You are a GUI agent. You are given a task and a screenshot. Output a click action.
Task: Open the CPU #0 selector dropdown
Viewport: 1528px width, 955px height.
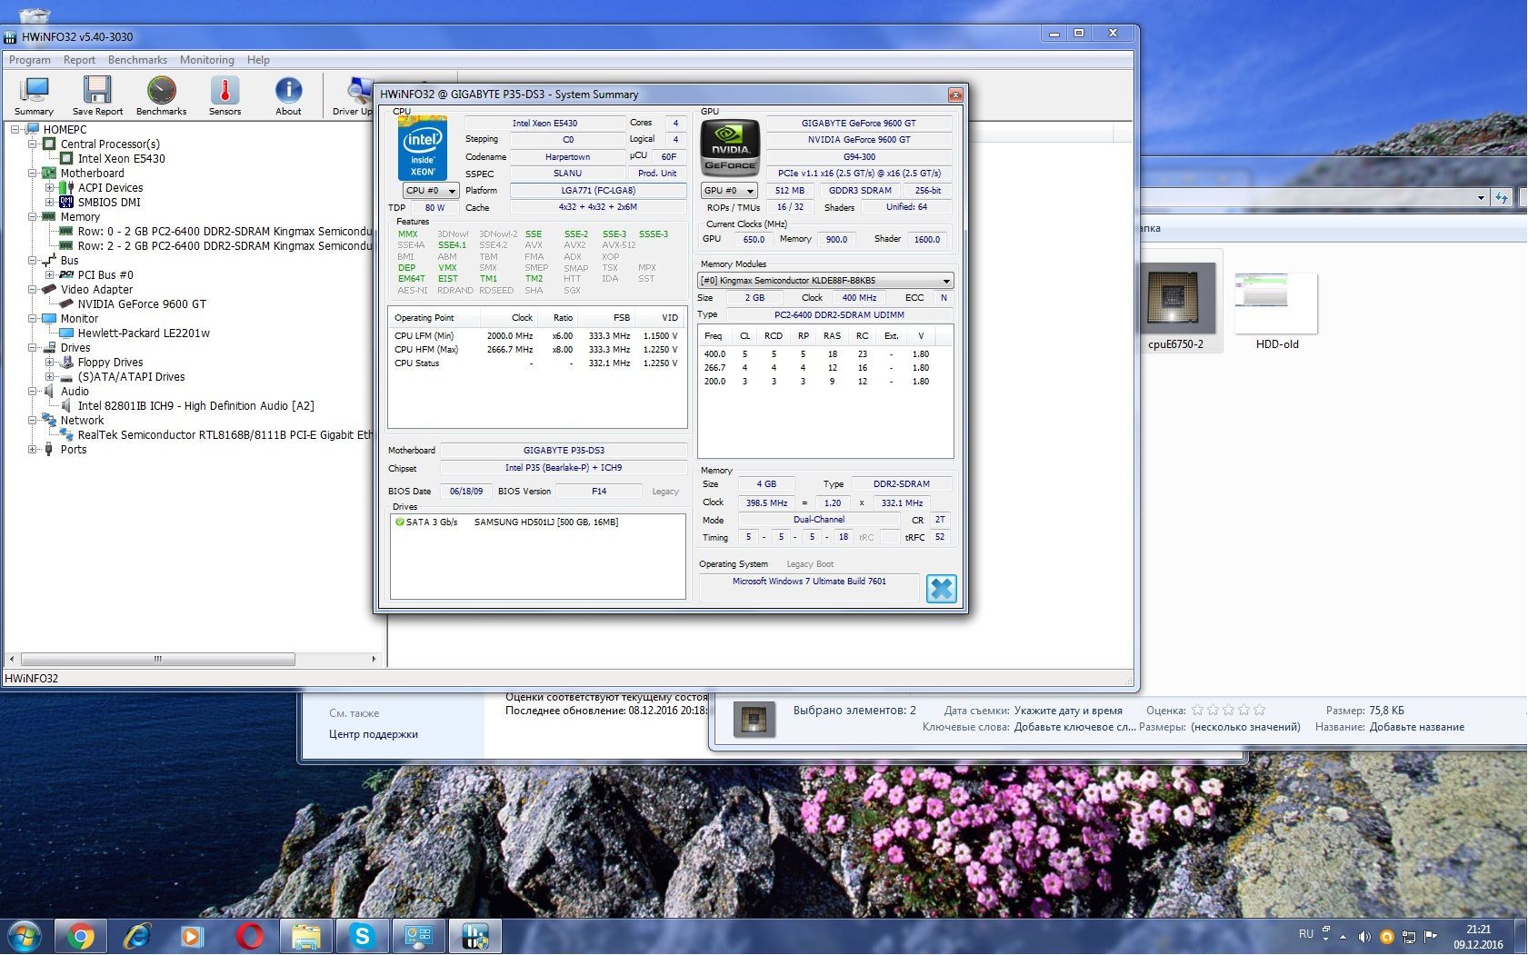431,191
